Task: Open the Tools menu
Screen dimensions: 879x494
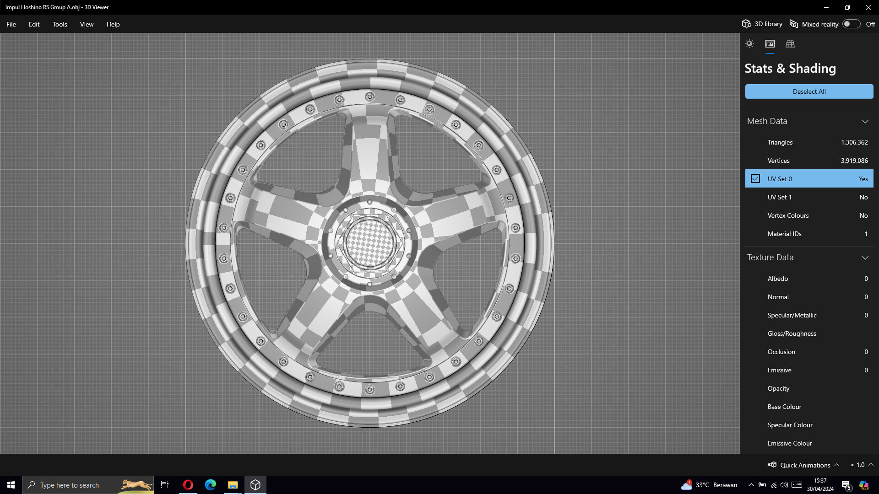Action: (60, 24)
